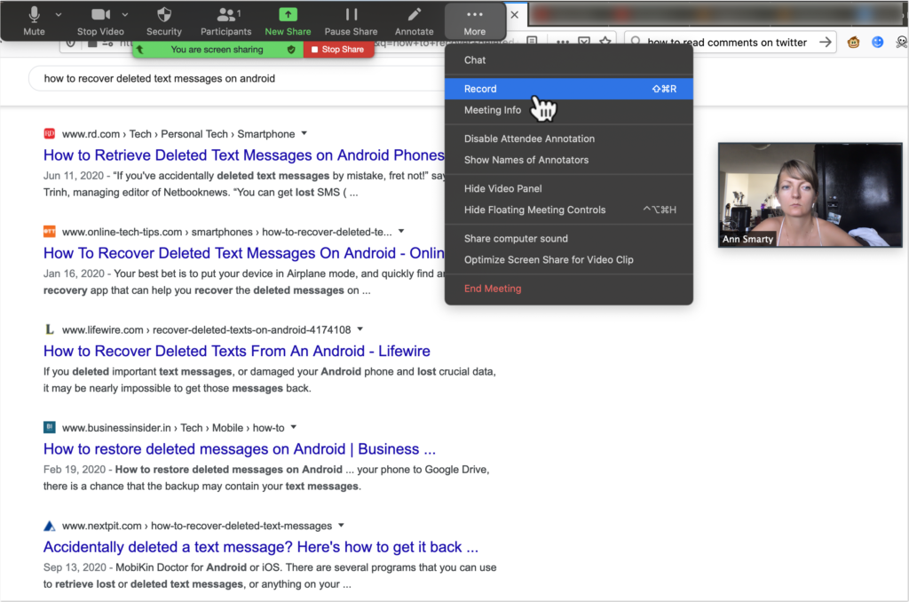Click Ann Smarty's video thumbnail

click(810, 194)
